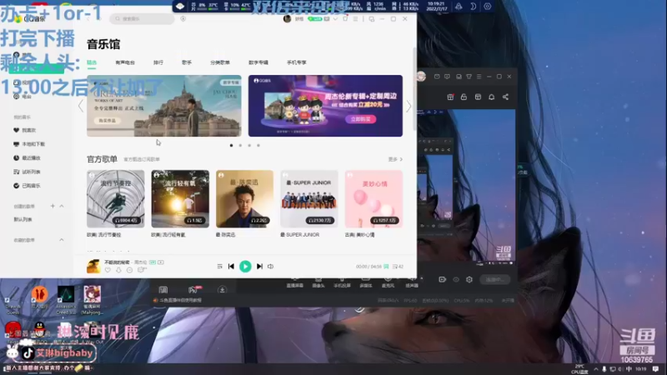Click the start-streaming button in Douyu window
This screenshot has height=375, width=667.
[x=494, y=279]
